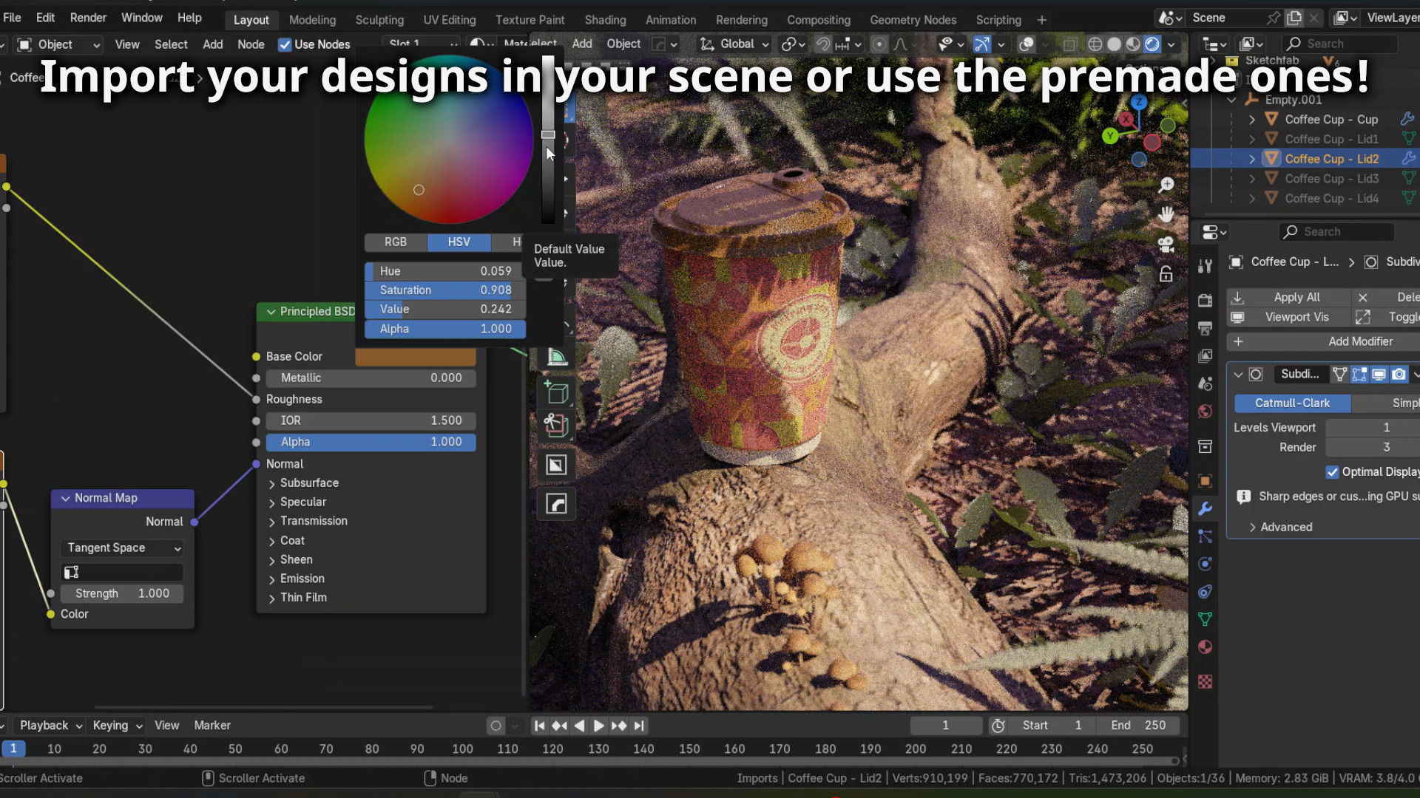Viewport: 1420px width, 798px height.
Task: Click the image browse icon in Normal Map node
Action: pyautogui.click(x=72, y=572)
